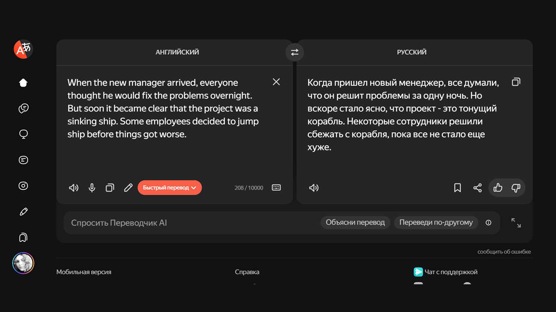Open the Чат с поддержкой link
This screenshot has width=556, height=312.
pyautogui.click(x=451, y=272)
